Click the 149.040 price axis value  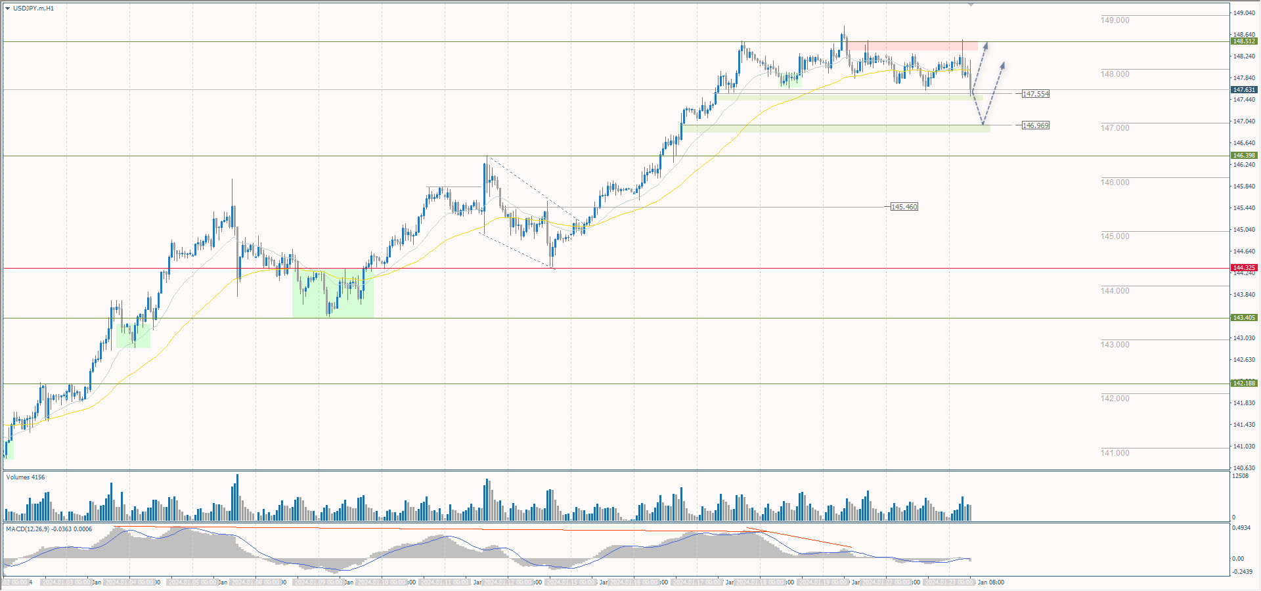click(1244, 13)
